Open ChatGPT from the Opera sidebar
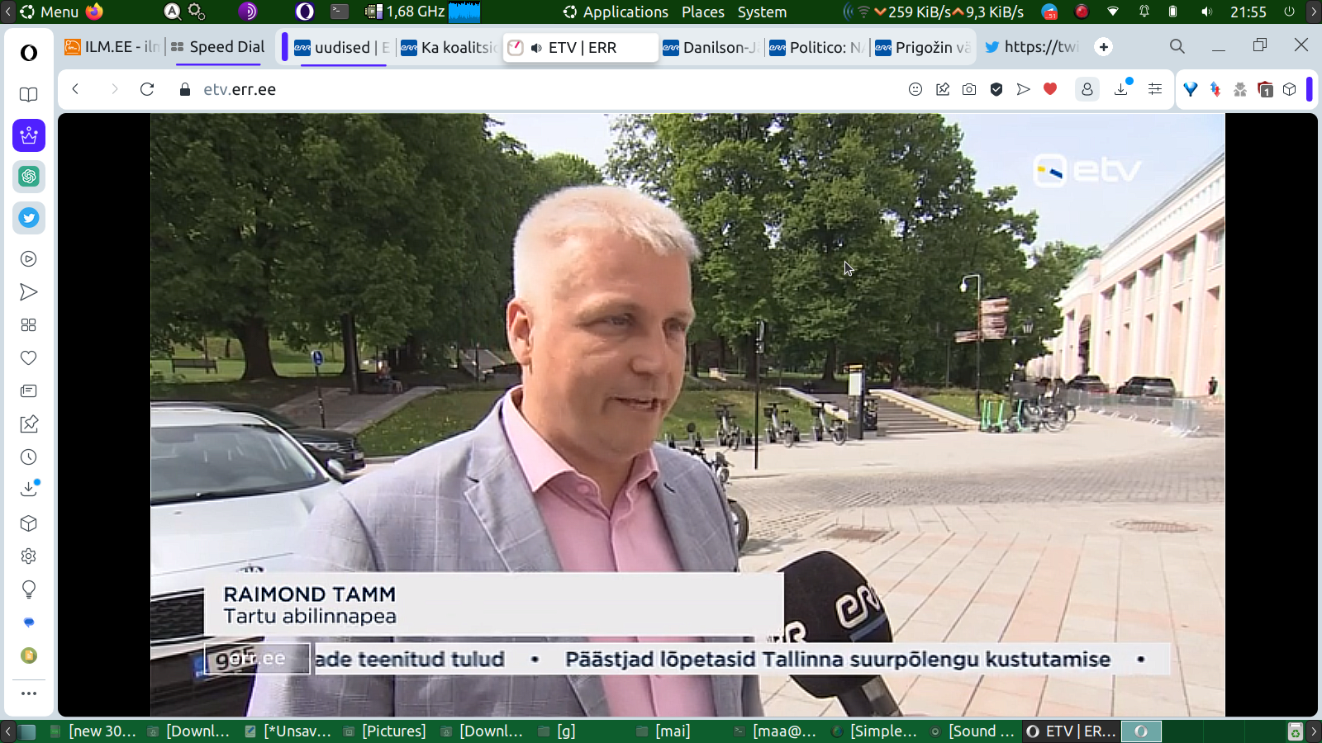This screenshot has height=743, width=1322. pos(29,177)
